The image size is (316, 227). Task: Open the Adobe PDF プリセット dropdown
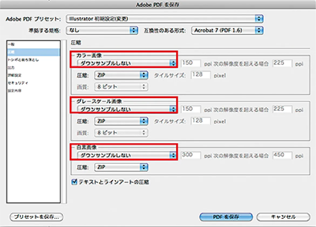click(165, 19)
